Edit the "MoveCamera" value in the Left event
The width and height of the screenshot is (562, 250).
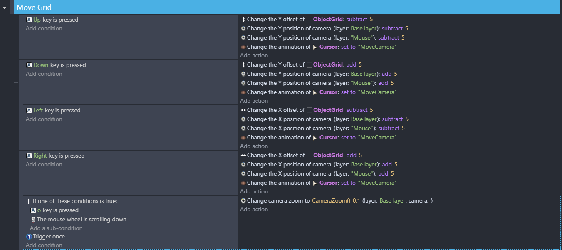coord(377,137)
